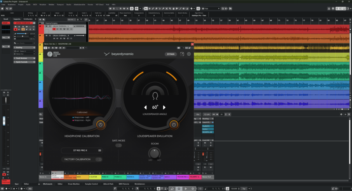Click the track search magnifier icon

point(86,19)
